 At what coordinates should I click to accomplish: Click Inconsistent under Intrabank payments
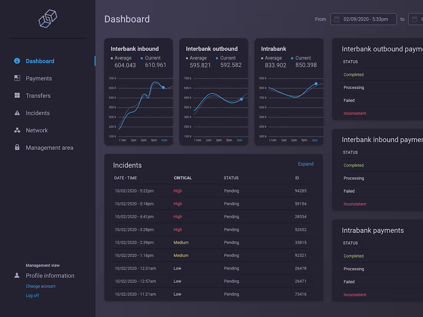[x=355, y=295]
